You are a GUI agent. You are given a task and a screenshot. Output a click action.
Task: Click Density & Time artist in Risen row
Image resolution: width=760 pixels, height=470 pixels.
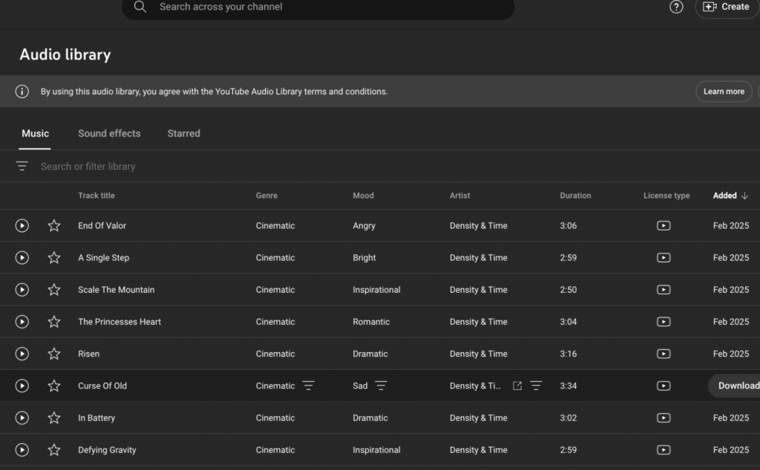pos(479,354)
